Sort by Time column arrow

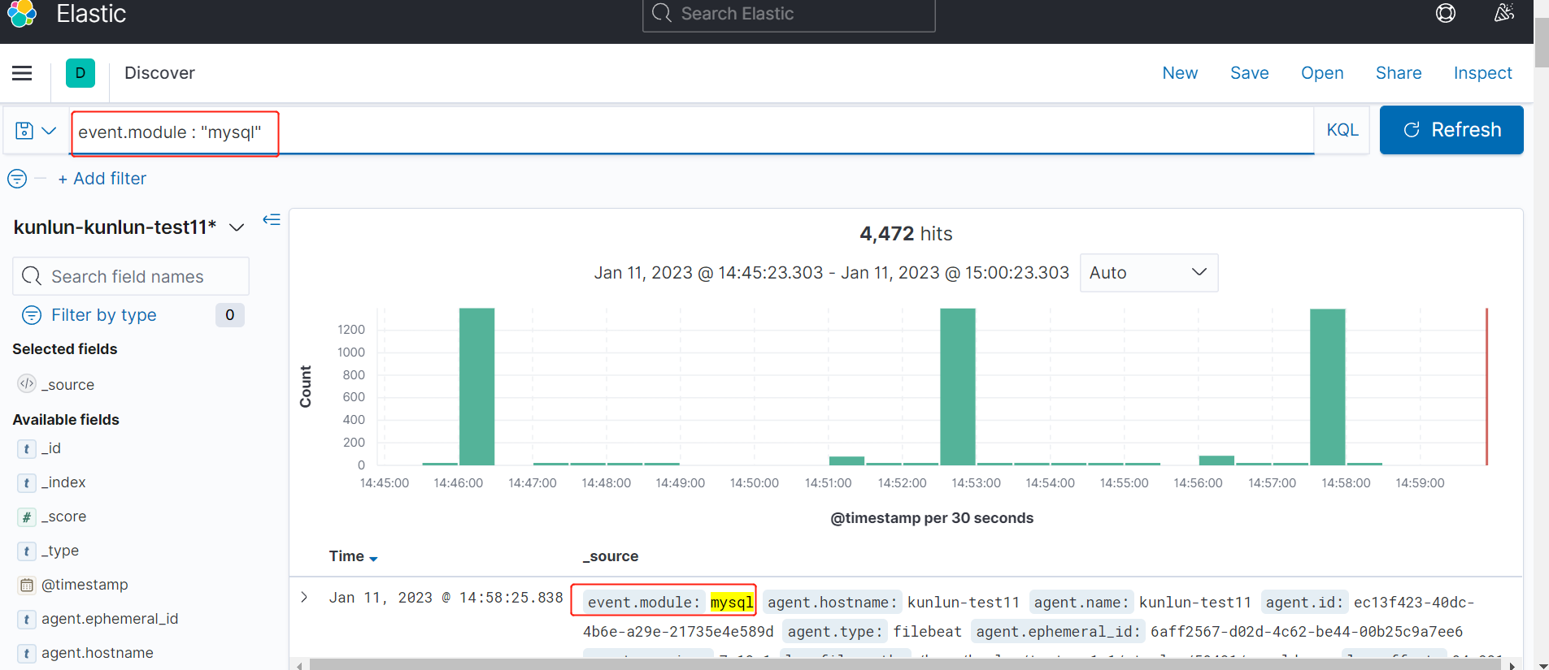click(373, 558)
